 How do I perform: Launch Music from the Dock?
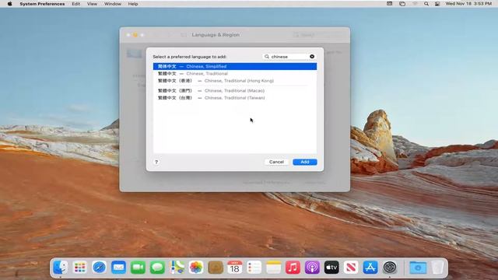point(293,268)
